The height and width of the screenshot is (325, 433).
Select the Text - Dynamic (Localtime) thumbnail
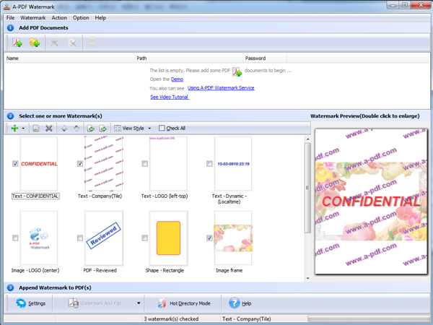click(233, 164)
